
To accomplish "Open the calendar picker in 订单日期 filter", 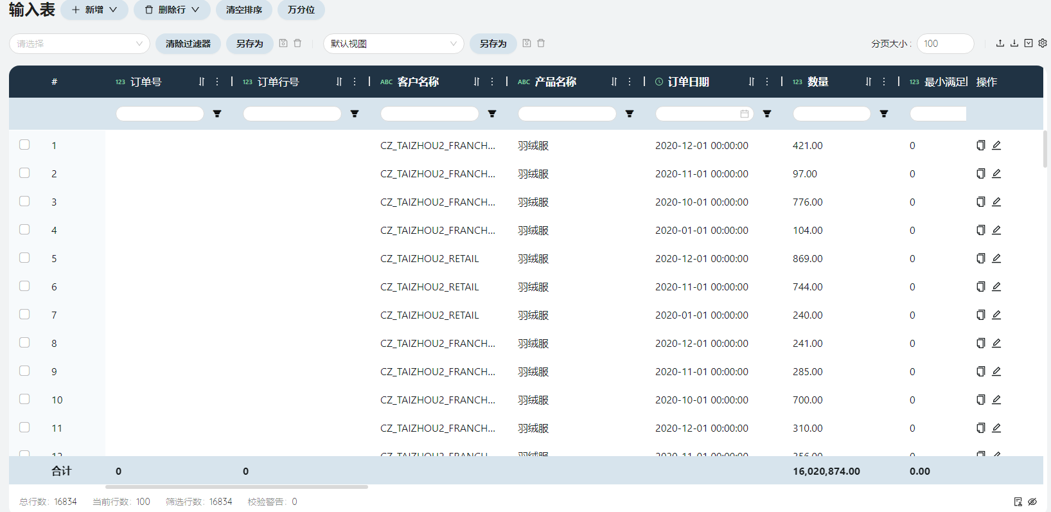I will tap(745, 114).
